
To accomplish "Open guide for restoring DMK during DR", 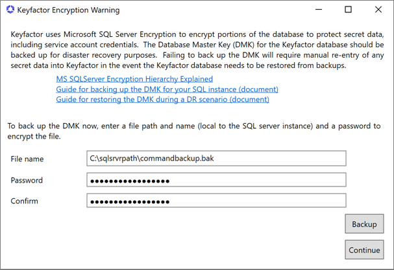I will tap(162, 100).
